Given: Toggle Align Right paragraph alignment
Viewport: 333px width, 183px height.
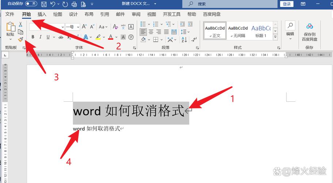Looking at the screenshot, I should click(158, 32).
